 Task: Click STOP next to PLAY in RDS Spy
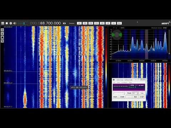(x=122, y=97)
